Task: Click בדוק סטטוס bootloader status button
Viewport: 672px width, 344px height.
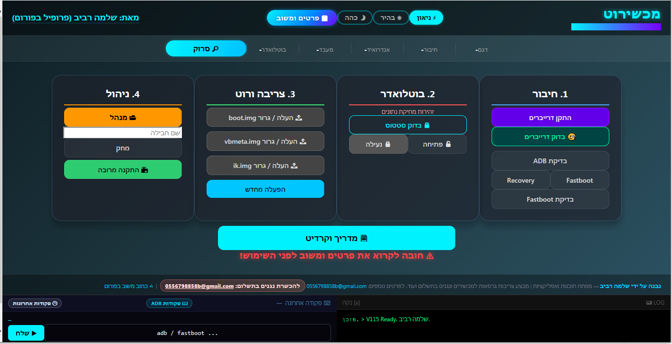Action: click(x=407, y=125)
